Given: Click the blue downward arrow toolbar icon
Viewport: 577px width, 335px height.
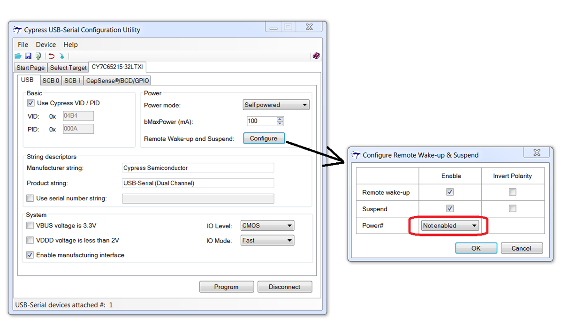Looking at the screenshot, I should pos(61,56).
